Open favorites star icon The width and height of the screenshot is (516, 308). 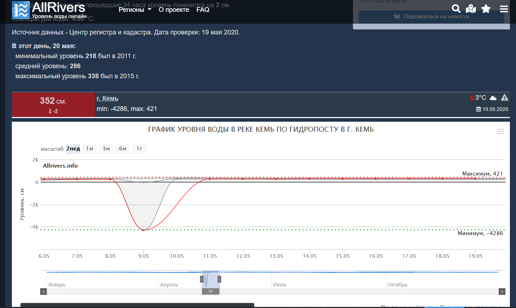pos(486,9)
